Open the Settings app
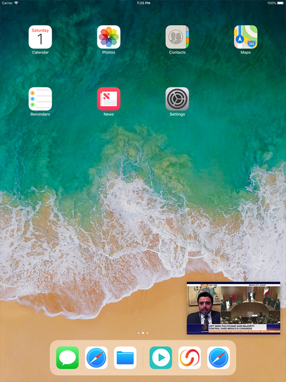The width and height of the screenshot is (286, 382). point(177,99)
